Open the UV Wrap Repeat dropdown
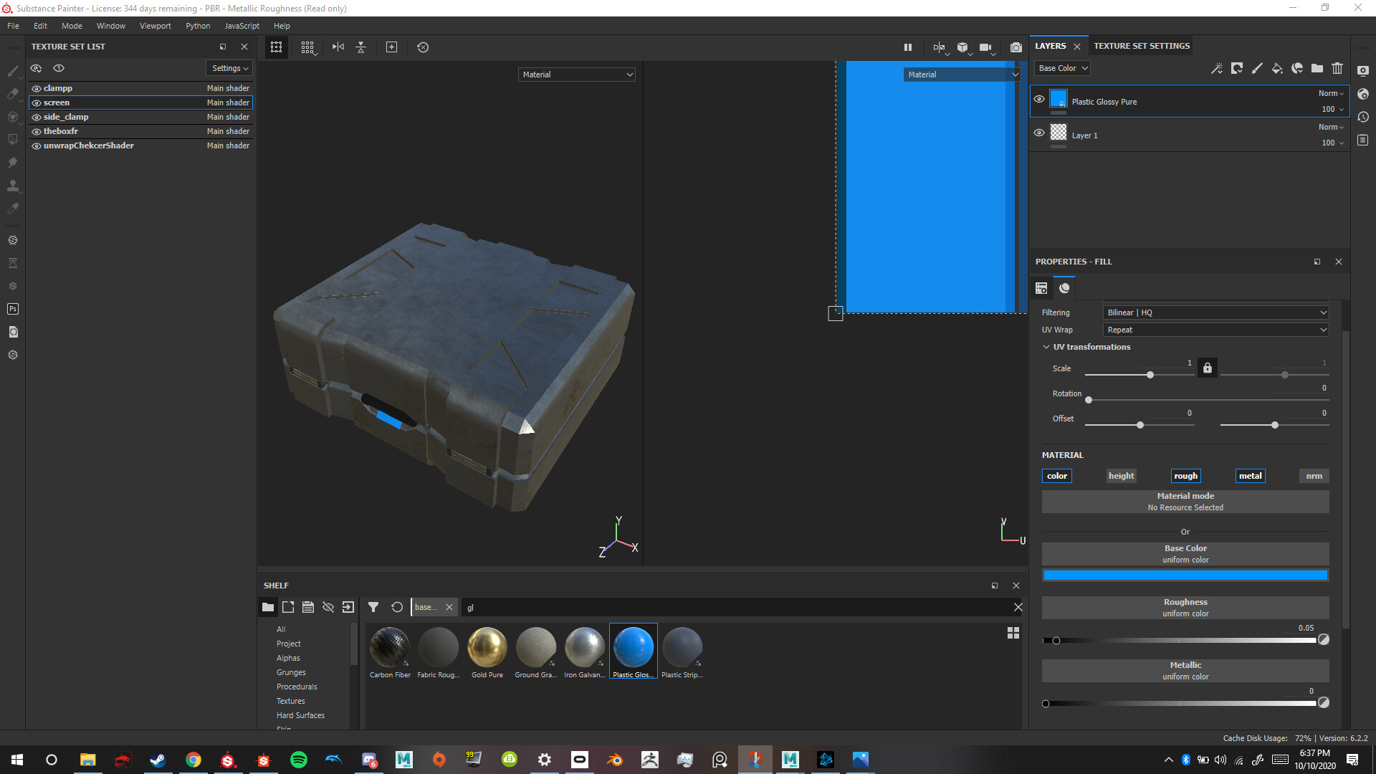This screenshot has height=774, width=1376. click(x=1215, y=330)
